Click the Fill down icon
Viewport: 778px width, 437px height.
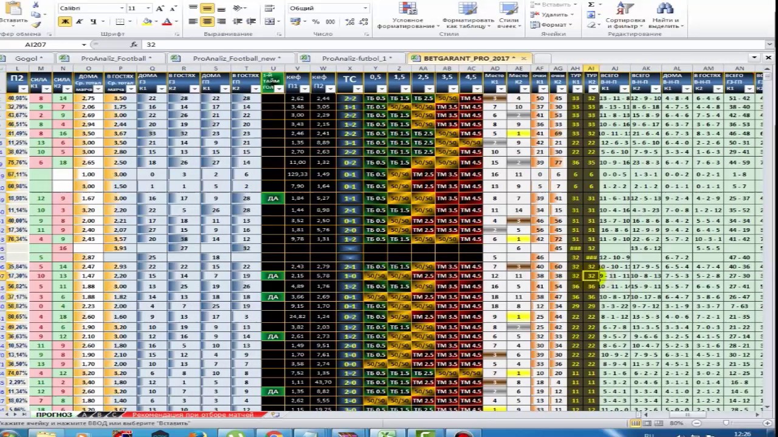[591, 15]
